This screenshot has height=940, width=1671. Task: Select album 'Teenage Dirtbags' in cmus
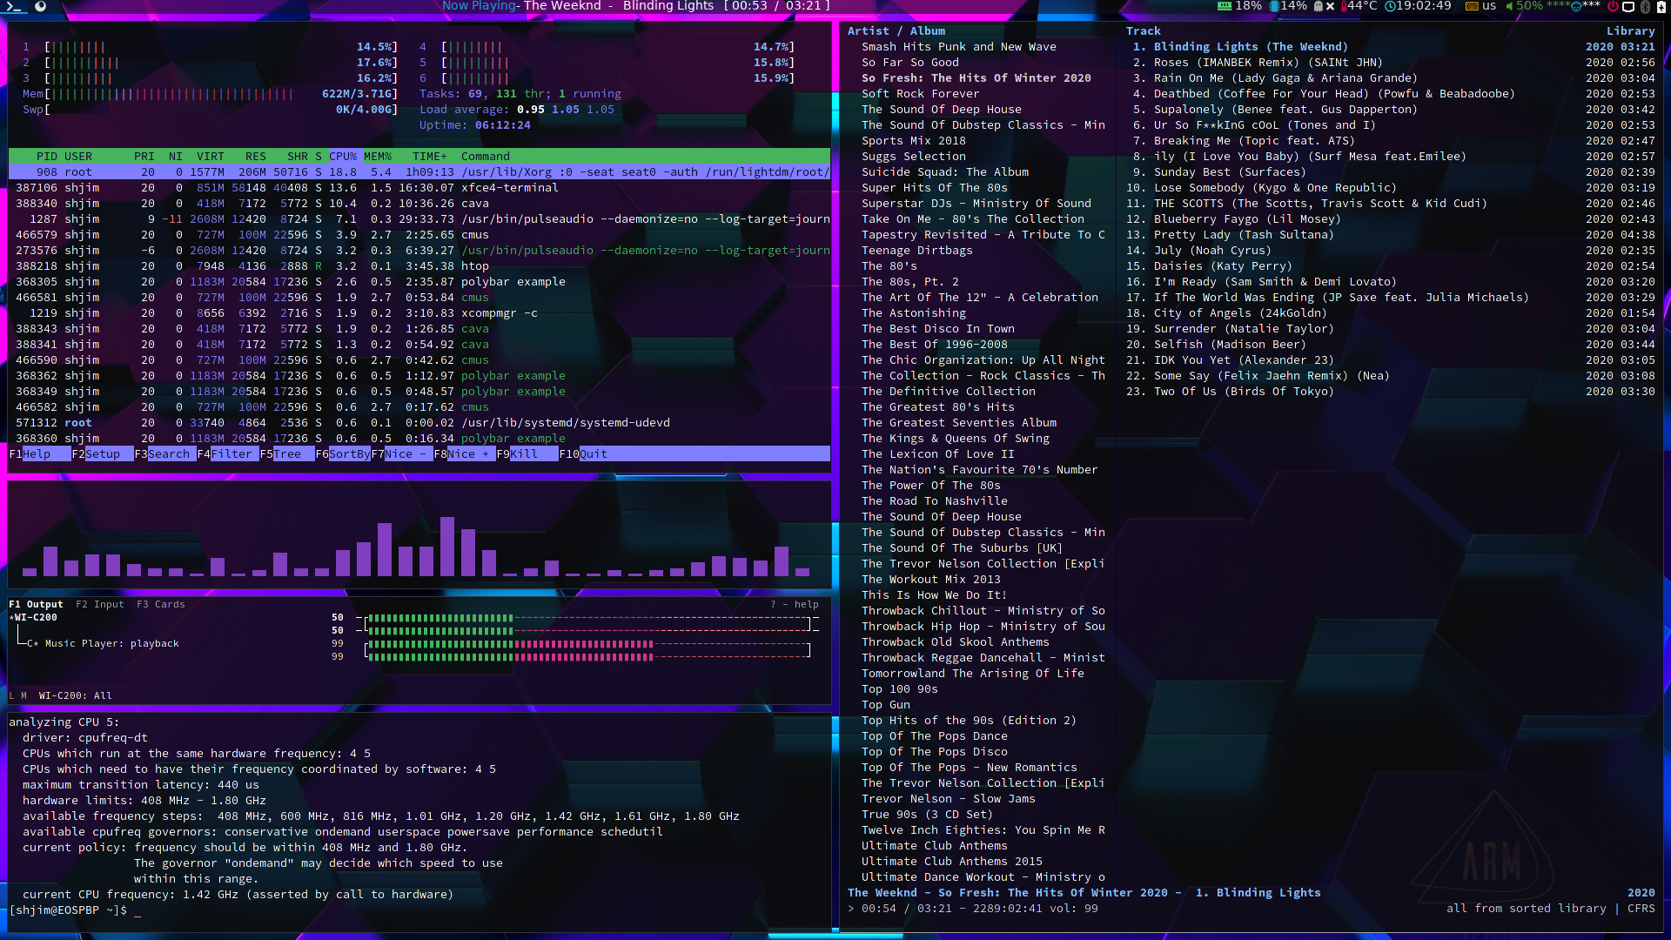point(917,251)
